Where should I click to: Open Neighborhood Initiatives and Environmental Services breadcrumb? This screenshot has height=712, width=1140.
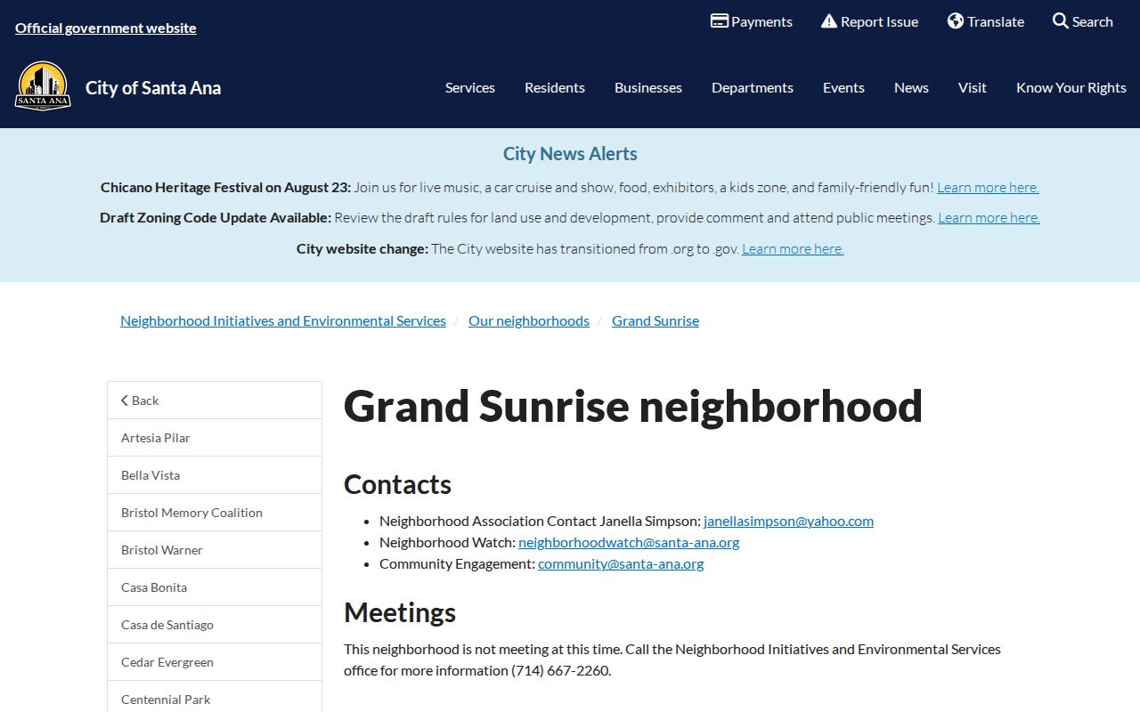(x=283, y=320)
